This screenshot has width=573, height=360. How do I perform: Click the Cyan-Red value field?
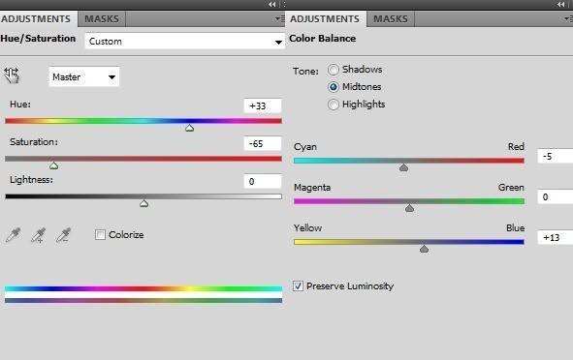tap(556, 157)
